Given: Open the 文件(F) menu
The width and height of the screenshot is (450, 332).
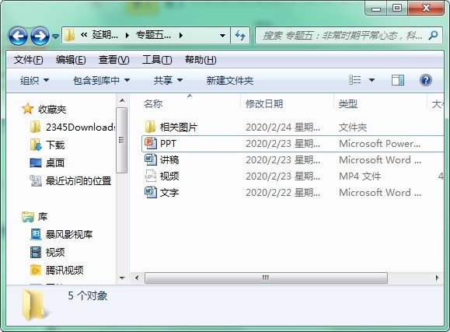Looking at the screenshot, I should [29, 60].
